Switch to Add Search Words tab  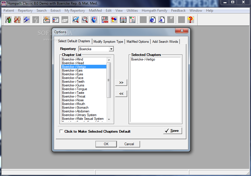tap(165, 42)
